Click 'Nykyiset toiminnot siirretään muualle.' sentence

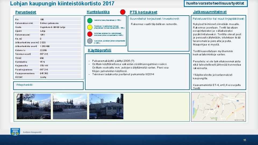tap(216, 24)
